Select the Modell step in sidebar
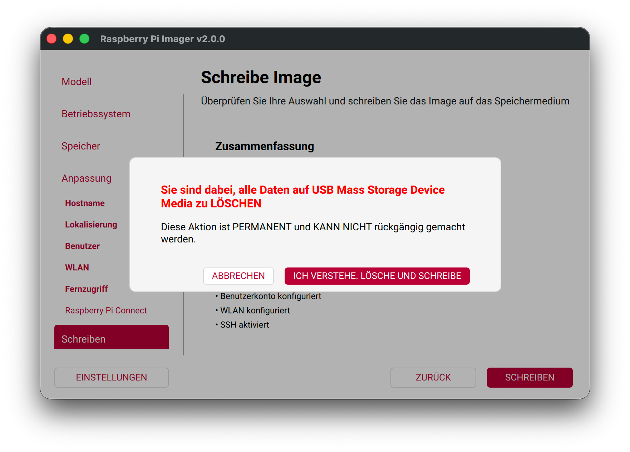Viewport: 630px width, 452px height. (77, 82)
